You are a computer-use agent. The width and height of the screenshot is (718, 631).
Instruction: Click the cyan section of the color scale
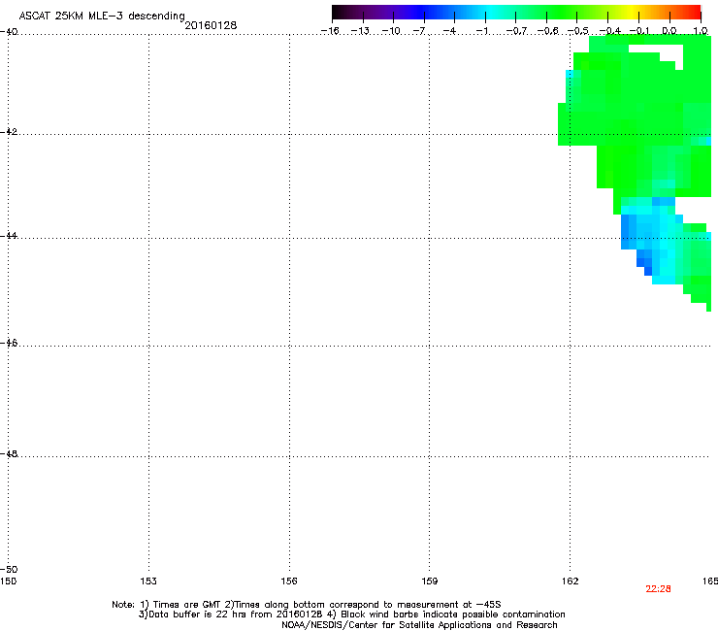(x=492, y=13)
